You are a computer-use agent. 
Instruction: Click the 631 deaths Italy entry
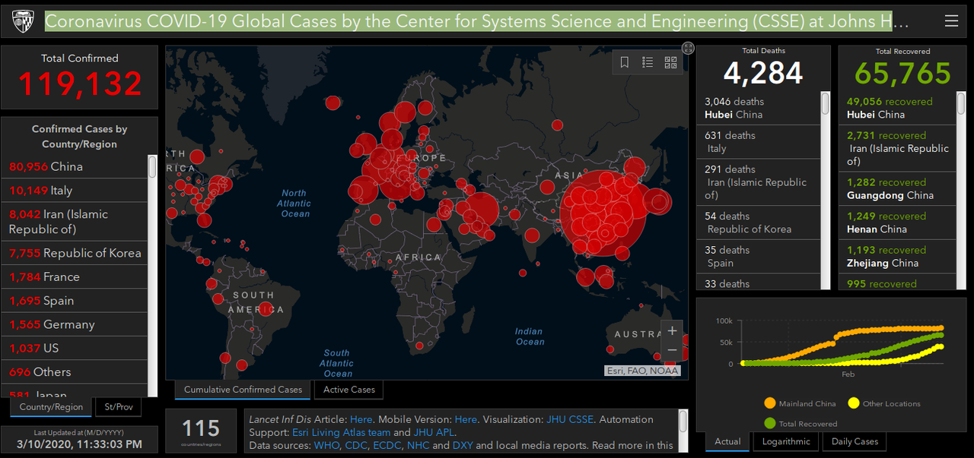tap(759, 142)
